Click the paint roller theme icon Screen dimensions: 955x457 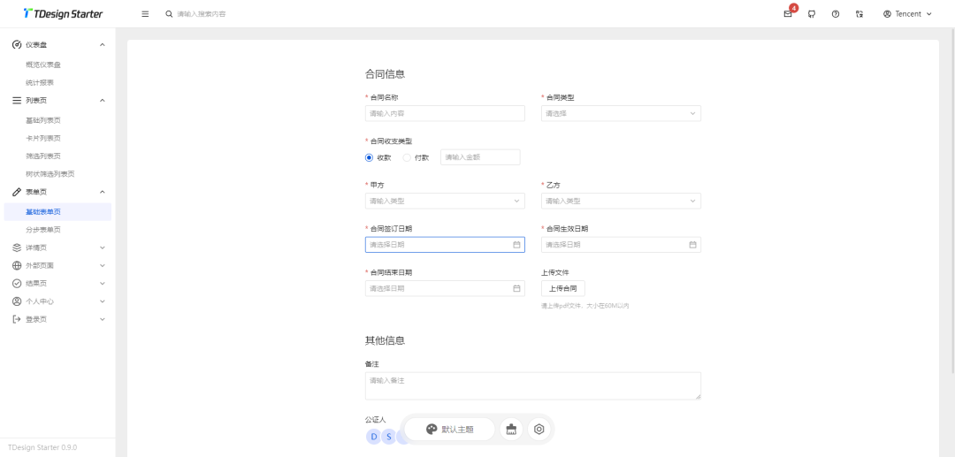coord(511,429)
